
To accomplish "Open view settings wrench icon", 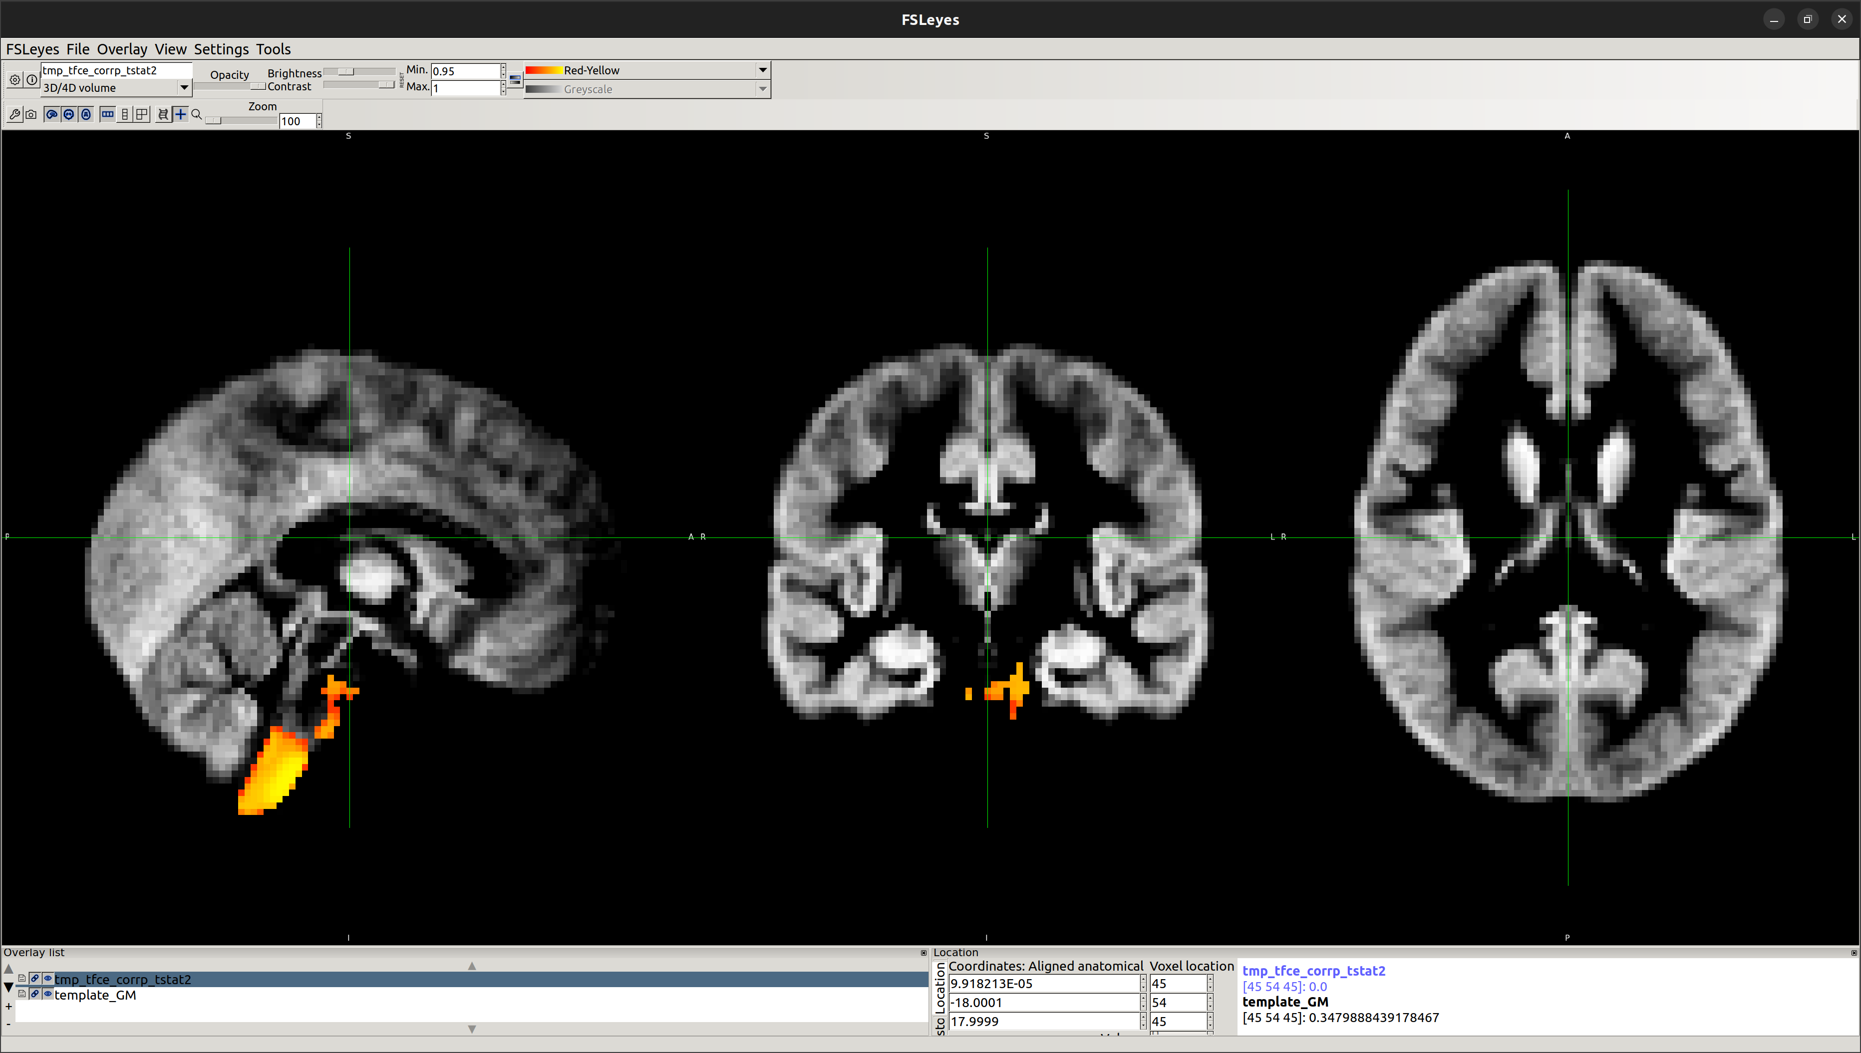I will [14, 114].
